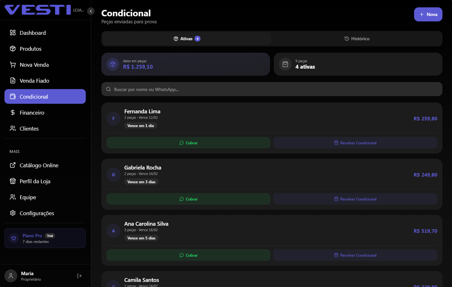Image resolution: width=452 pixels, height=287 pixels.
Task: Select the Ativas tab
Action: (186, 38)
